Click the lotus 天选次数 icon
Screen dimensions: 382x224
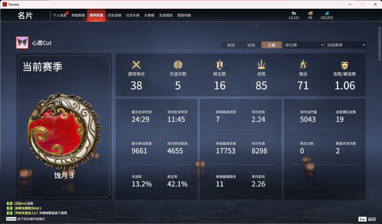[178, 65]
